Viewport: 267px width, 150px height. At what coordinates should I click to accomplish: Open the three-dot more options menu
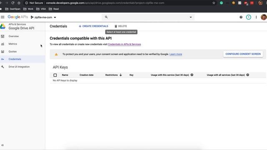(x=256, y=17)
